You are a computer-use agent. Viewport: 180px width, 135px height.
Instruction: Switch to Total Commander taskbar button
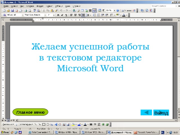[x=40, y=132]
